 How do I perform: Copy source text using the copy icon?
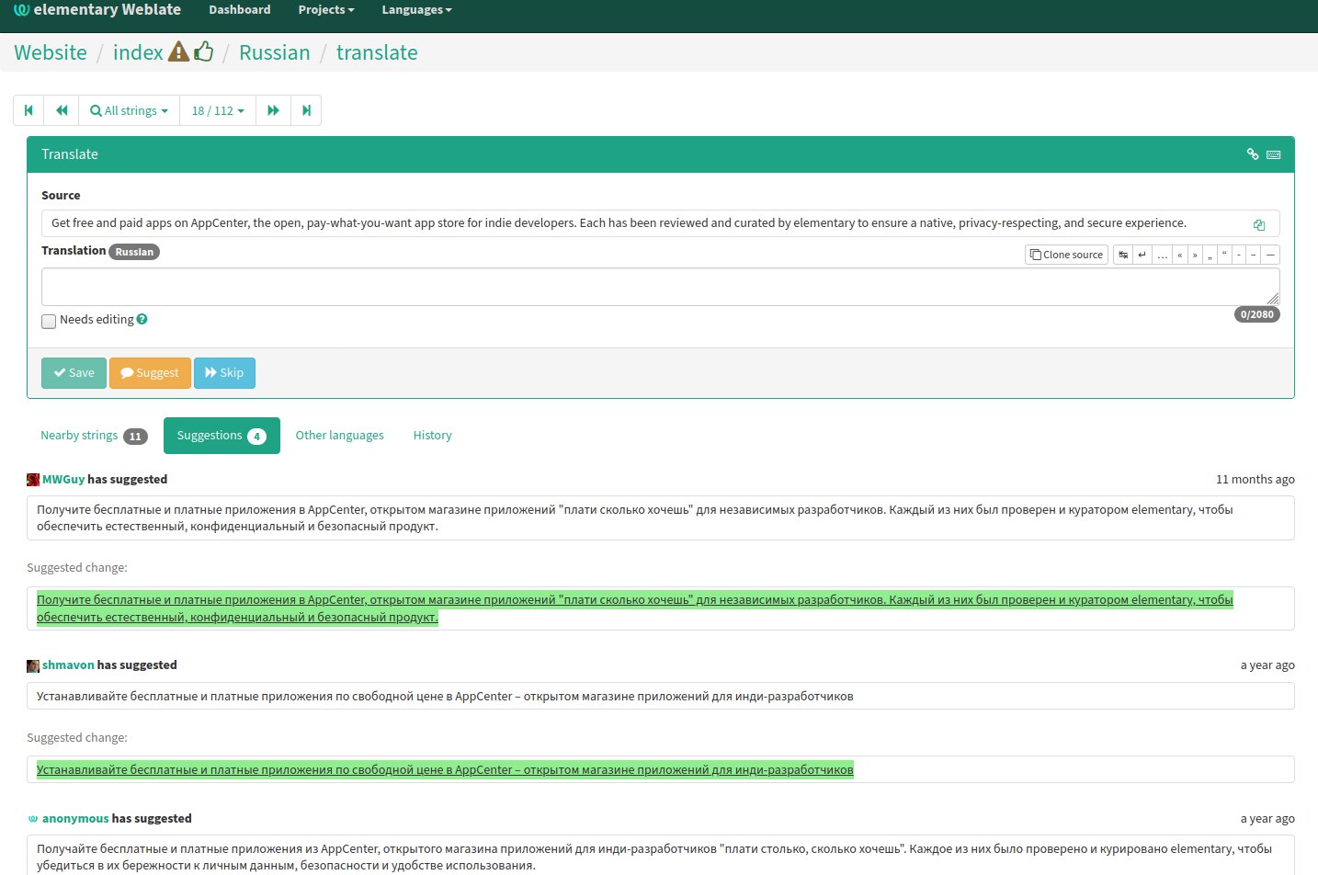1259,224
